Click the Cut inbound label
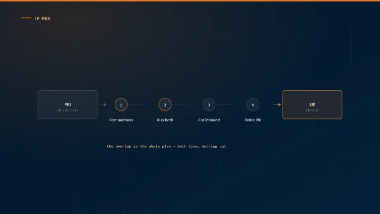Image resolution: width=380 pixels, height=214 pixels. 209,120
